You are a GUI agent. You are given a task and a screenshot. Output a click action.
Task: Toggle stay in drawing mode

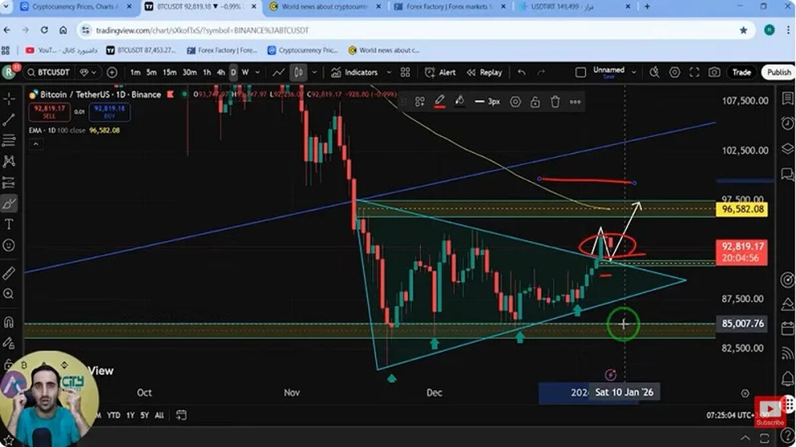click(9, 343)
